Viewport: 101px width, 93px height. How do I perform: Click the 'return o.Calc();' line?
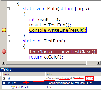click(46, 57)
